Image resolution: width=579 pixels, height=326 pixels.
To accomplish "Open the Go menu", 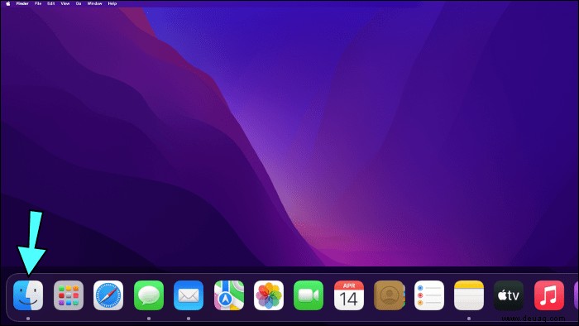I will 79,3.
